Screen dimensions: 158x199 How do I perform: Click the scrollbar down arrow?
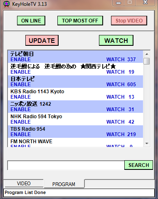147,144
